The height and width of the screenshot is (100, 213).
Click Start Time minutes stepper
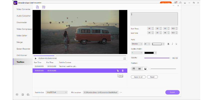159,28
